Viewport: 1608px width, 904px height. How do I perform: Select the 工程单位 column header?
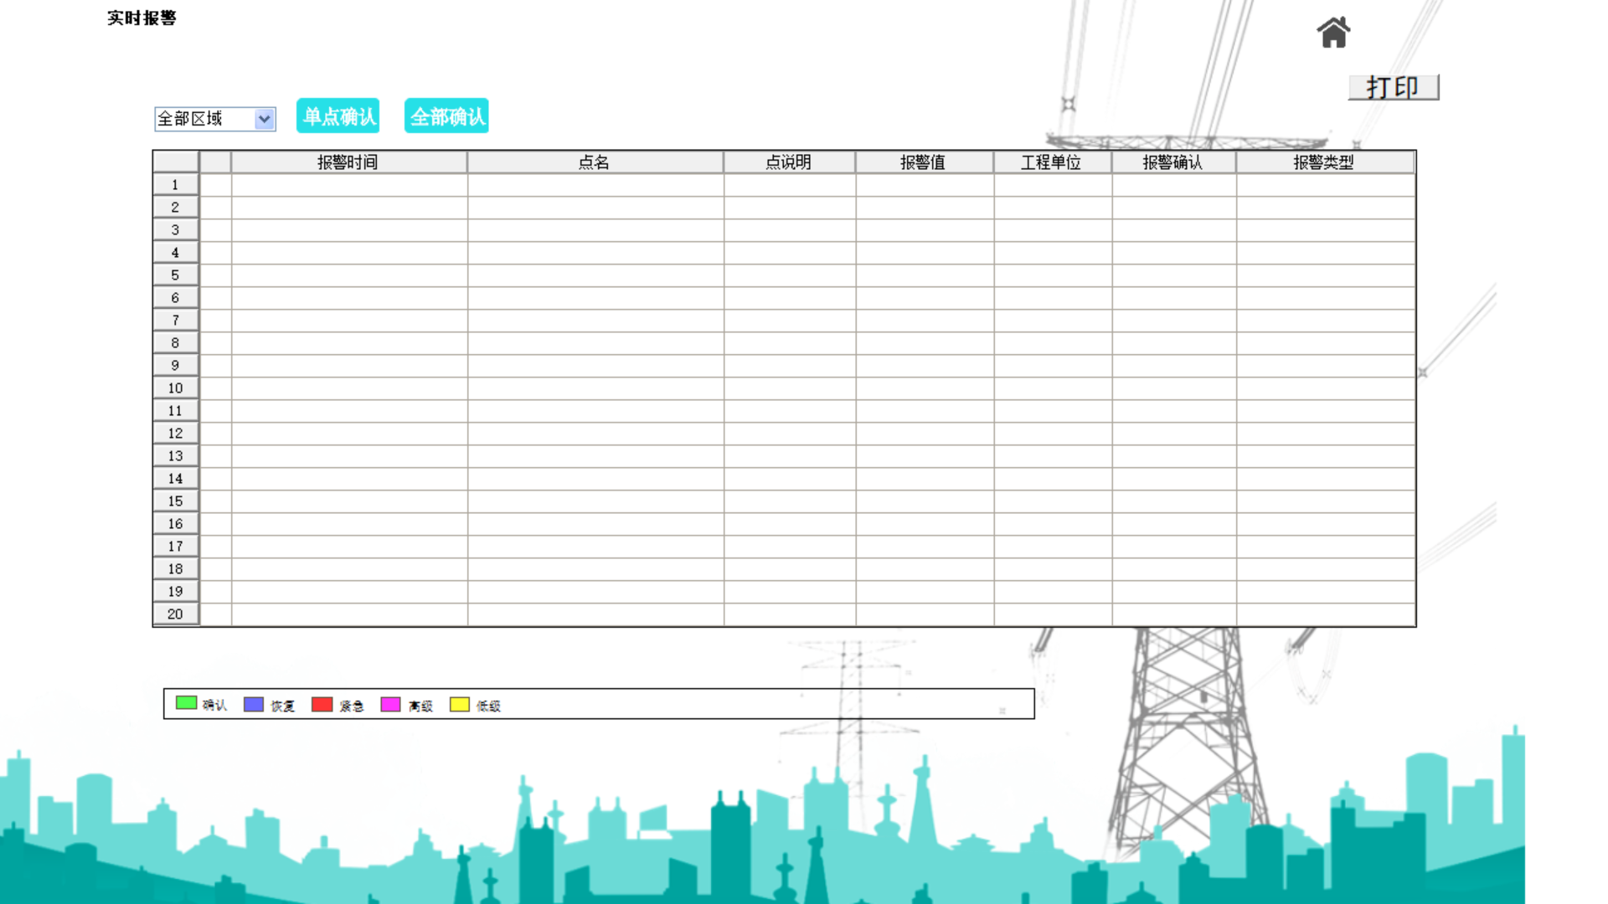pyautogui.click(x=1052, y=162)
